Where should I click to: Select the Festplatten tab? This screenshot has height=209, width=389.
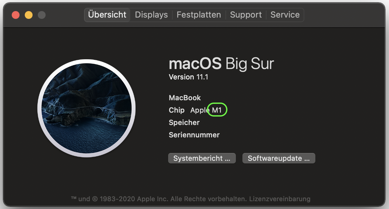[199, 15]
